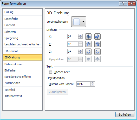Decrease Distanz vom Boden spinner down
The height and width of the screenshot is (120, 137).
point(92,85)
